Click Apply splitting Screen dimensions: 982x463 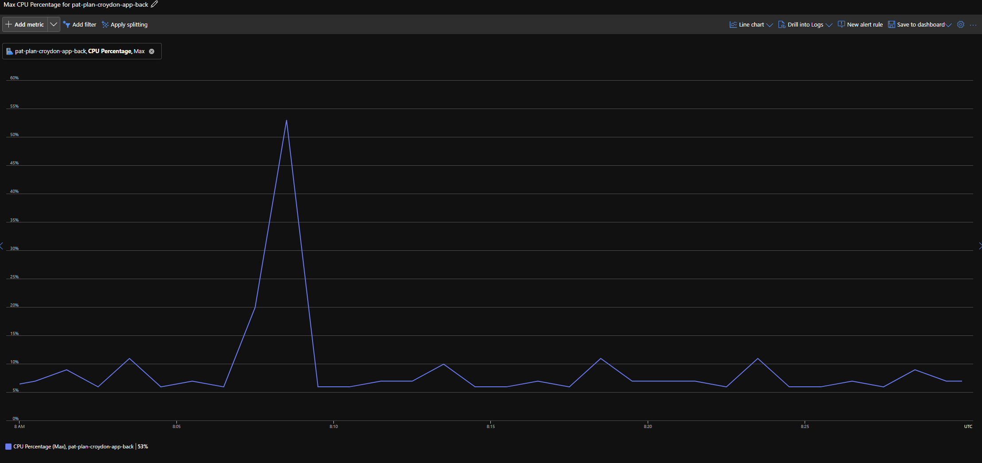tap(125, 24)
